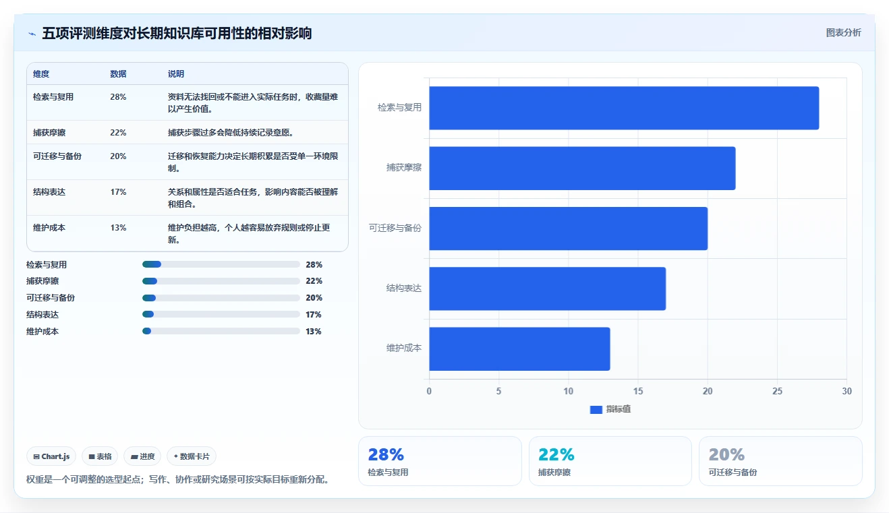Viewport: 889px width, 513px height.
Task: Click the 图表分析 label in the header
Action: coord(843,32)
